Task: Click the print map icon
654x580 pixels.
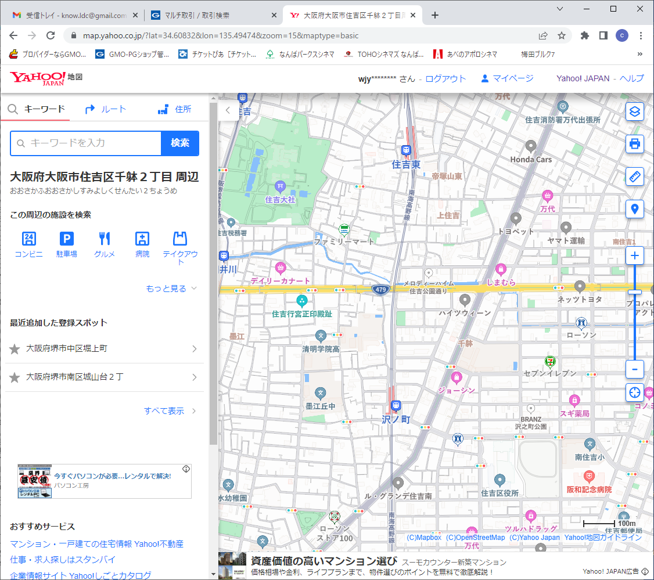Action: [634, 143]
